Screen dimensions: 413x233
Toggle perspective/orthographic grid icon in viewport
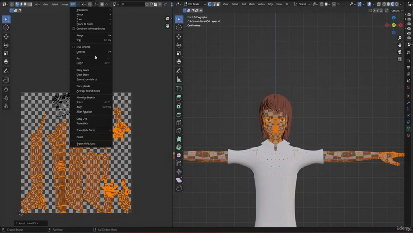pos(399,59)
